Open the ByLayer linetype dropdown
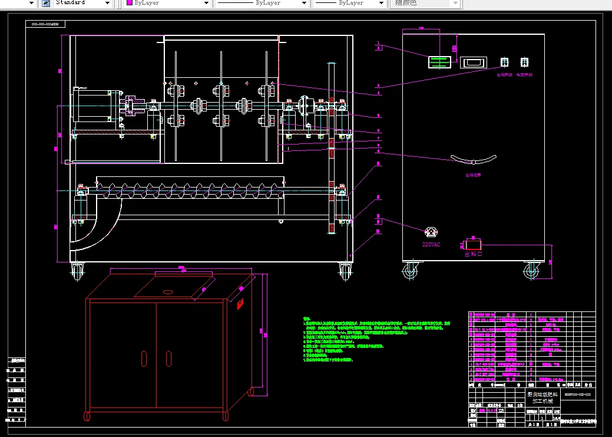 point(304,3)
